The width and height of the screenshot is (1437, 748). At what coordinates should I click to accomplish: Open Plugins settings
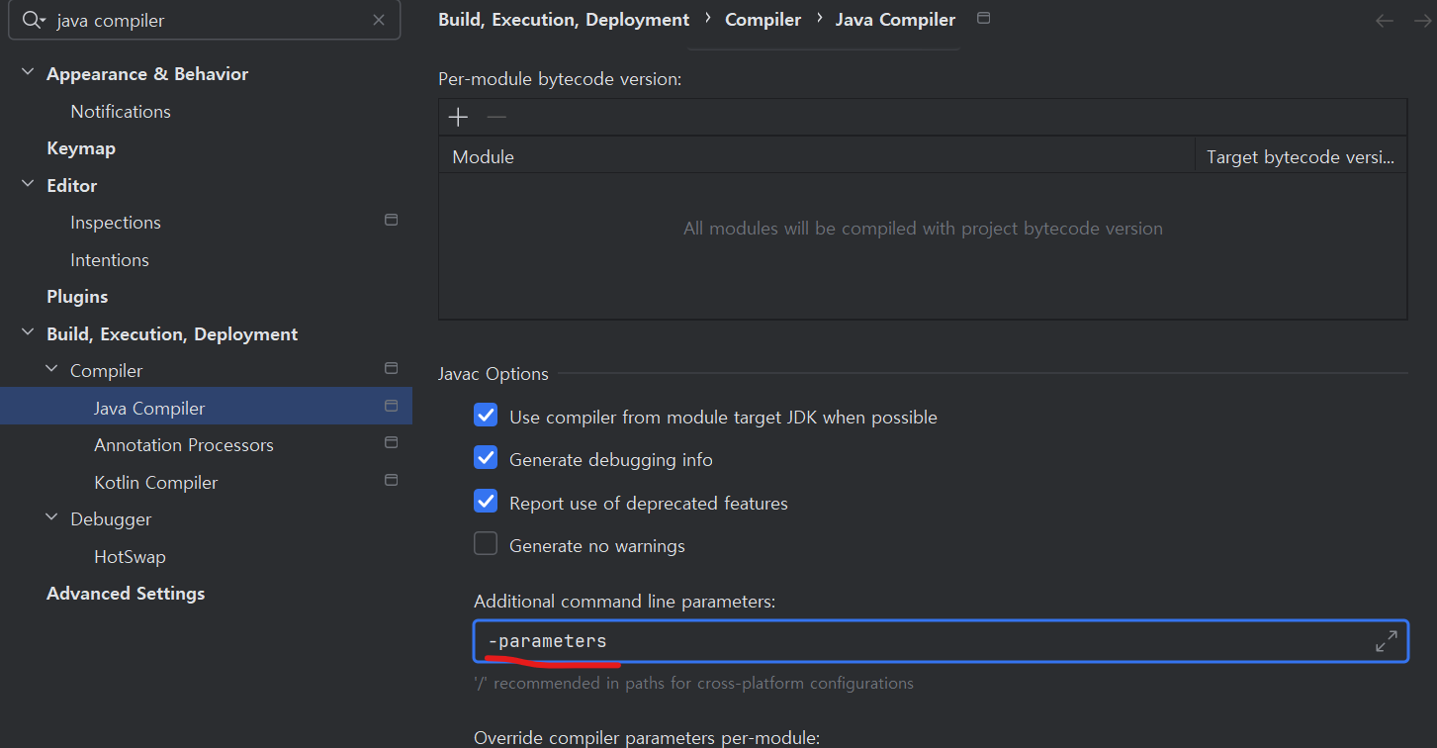tap(77, 297)
